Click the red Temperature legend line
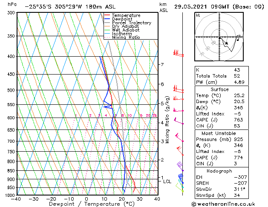This screenshot has width=268, height=207. pyautogui.click(x=107, y=15)
